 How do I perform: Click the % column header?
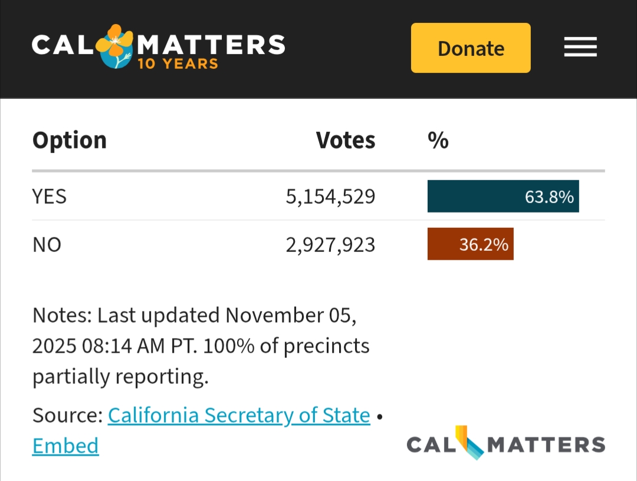tap(438, 140)
